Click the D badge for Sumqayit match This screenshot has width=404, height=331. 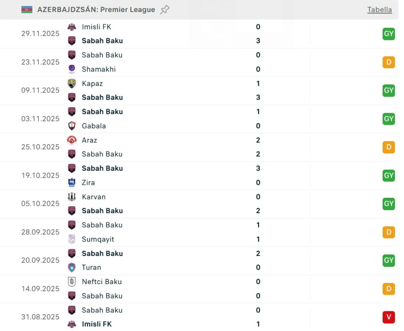(389, 232)
